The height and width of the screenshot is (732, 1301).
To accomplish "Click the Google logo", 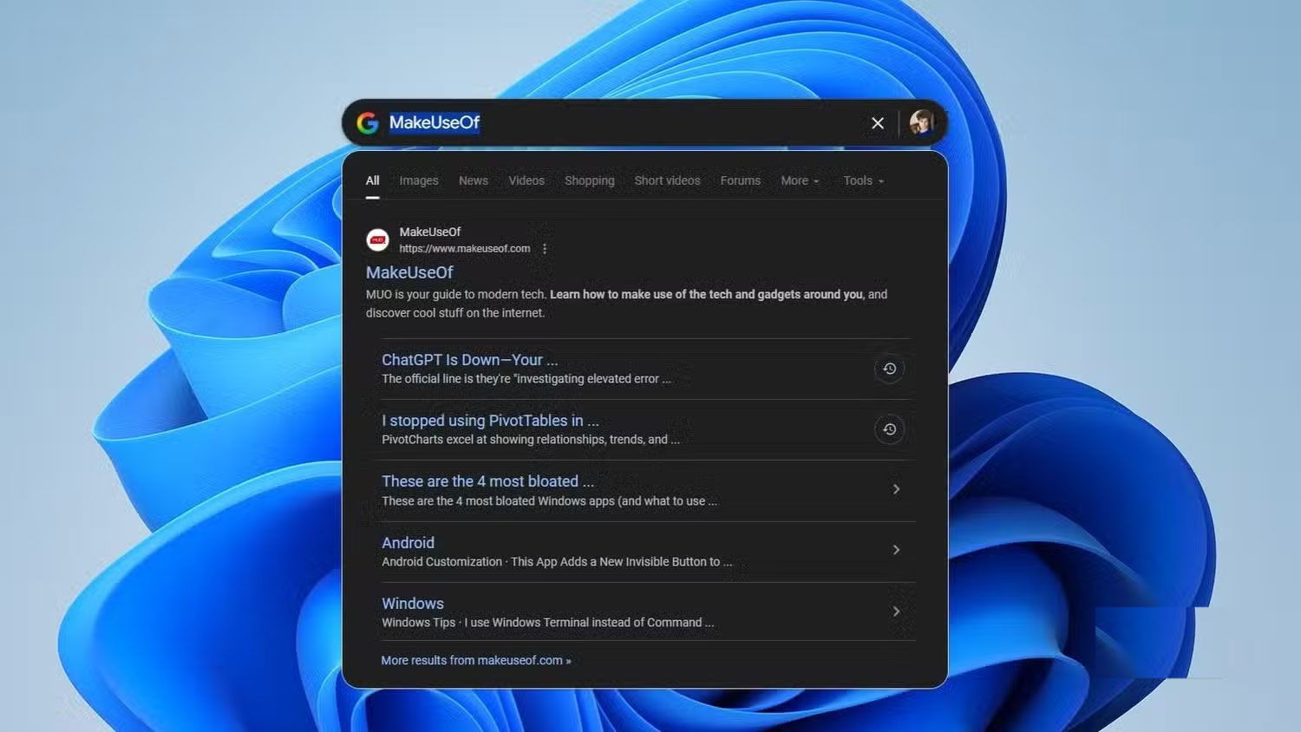I will 367,122.
